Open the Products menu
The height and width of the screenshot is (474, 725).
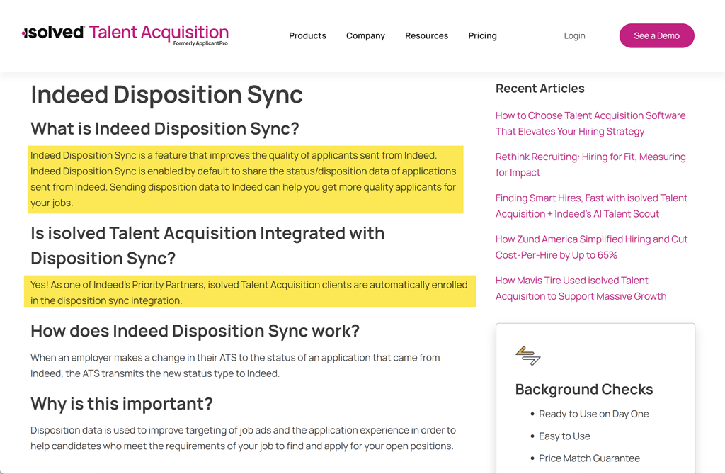tap(307, 35)
